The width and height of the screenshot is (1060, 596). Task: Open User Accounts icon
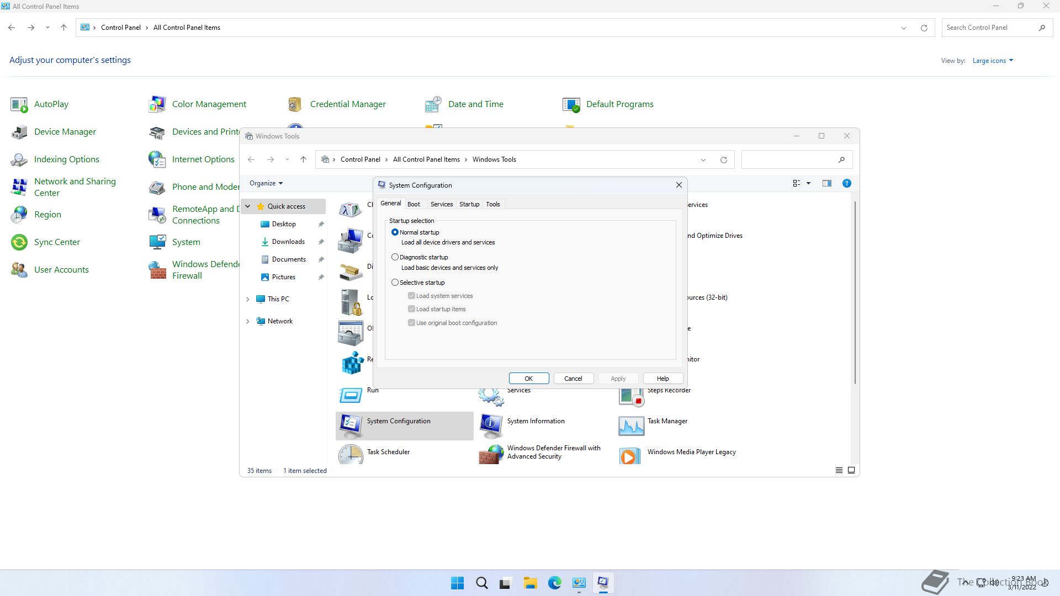(x=19, y=270)
